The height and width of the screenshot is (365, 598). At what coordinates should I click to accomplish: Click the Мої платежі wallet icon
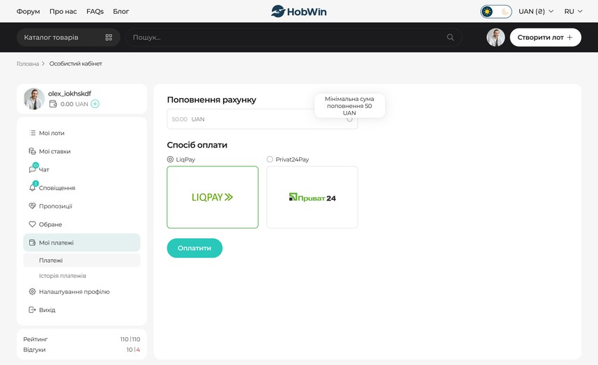coord(33,242)
